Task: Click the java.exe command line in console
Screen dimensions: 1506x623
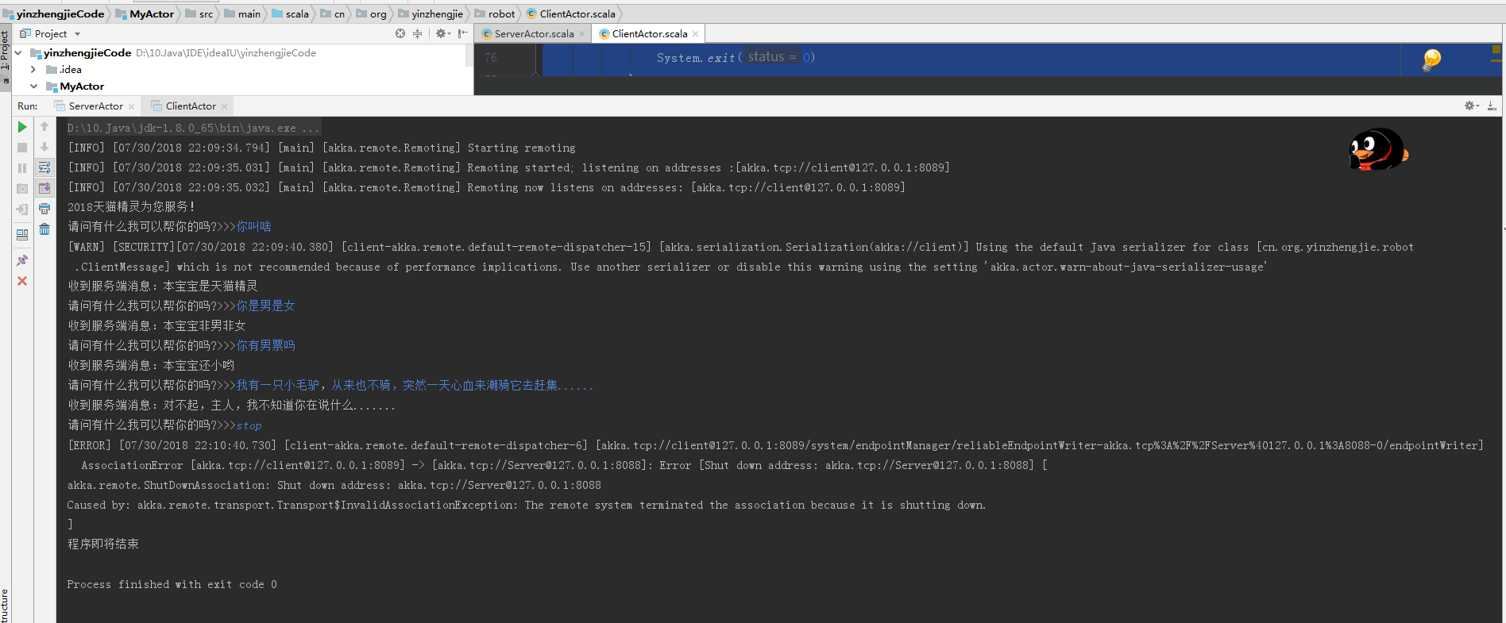Action: point(193,128)
